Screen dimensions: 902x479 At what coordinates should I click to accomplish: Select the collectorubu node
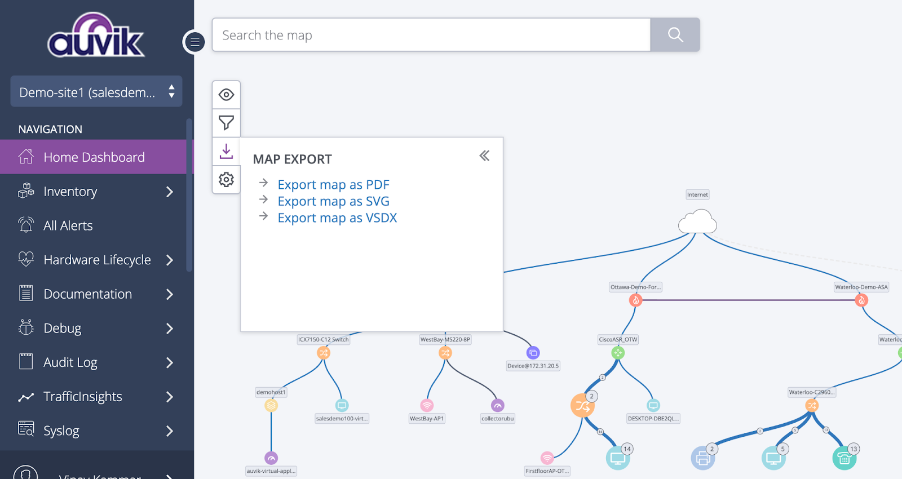pyautogui.click(x=497, y=405)
